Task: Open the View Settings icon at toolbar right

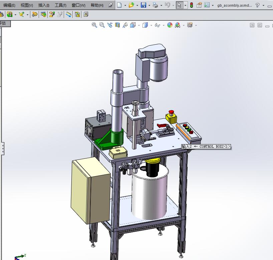Action: 189,25
